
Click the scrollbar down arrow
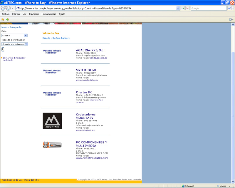pyautogui.click(x=233, y=182)
